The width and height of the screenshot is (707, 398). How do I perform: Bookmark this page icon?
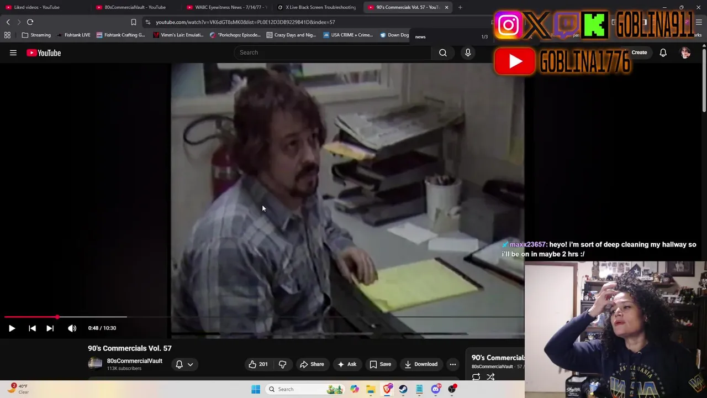click(133, 22)
